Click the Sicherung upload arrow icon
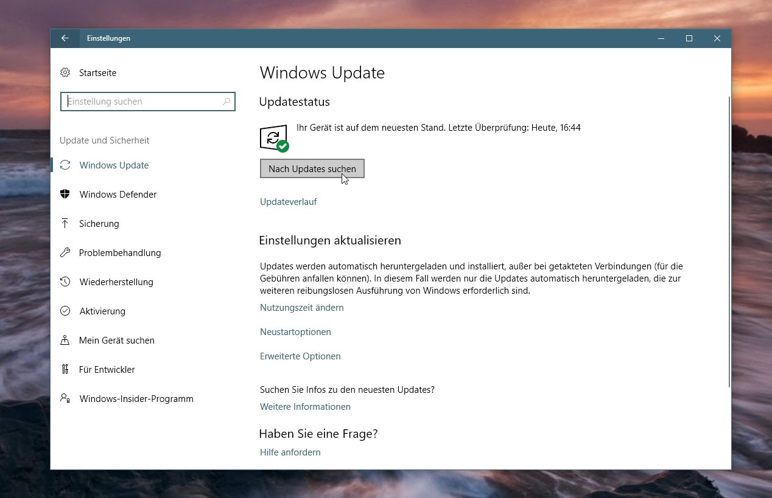Viewport: 772px width, 498px height. pyautogui.click(x=65, y=224)
